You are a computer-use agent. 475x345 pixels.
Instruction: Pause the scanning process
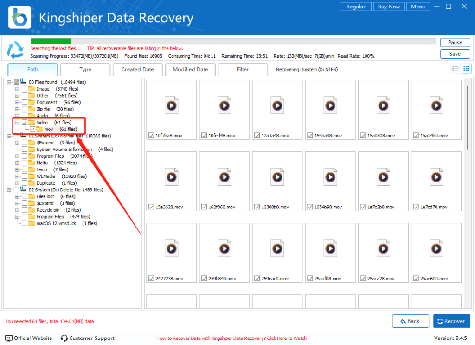coord(455,42)
